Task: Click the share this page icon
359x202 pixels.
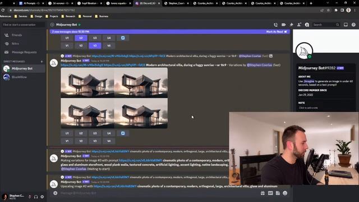Action: (322, 10)
